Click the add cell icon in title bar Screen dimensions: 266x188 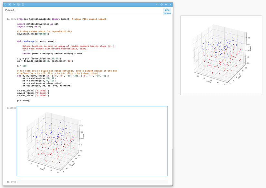click(10, 5)
